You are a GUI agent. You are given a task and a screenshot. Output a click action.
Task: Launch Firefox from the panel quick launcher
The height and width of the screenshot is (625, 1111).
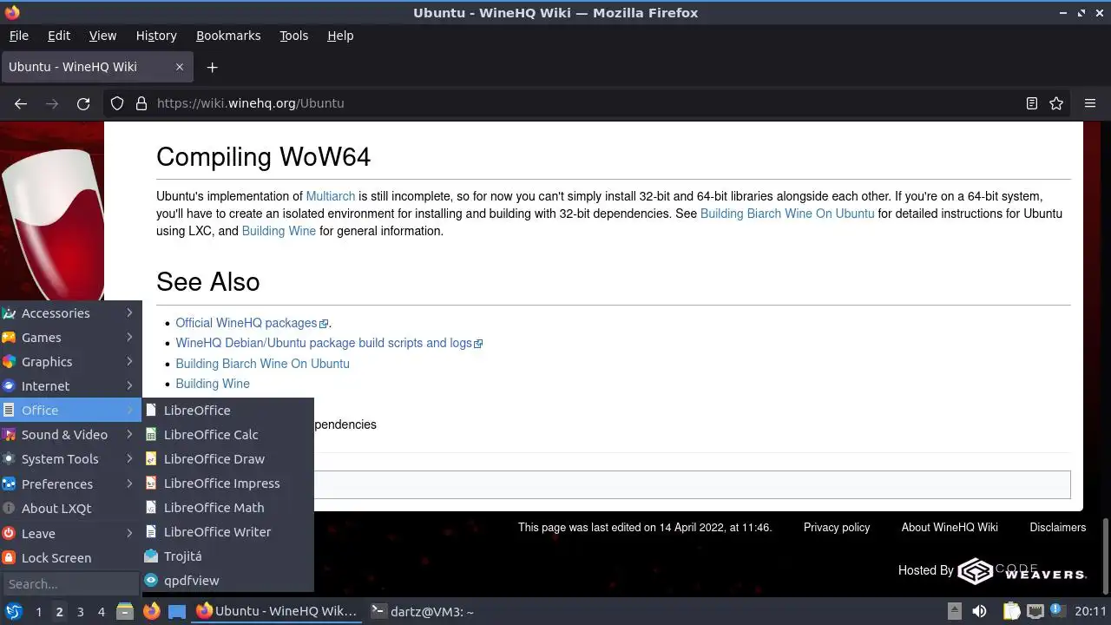click(151, 611)
